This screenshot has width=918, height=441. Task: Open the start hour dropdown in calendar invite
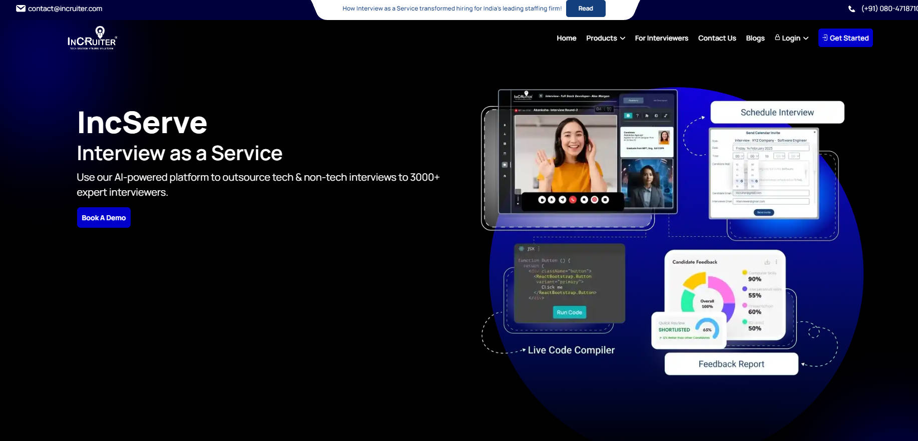tap(739, 156)
